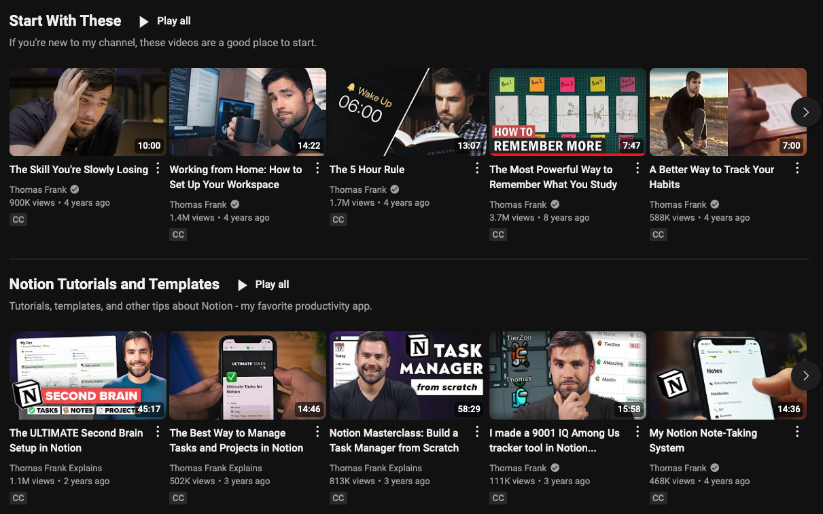
Task: Click The Most Powerful Way to Remember title
Action: [553, 177]
